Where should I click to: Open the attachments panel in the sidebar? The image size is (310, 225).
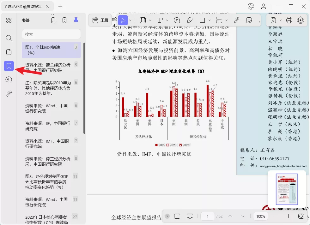9,93
